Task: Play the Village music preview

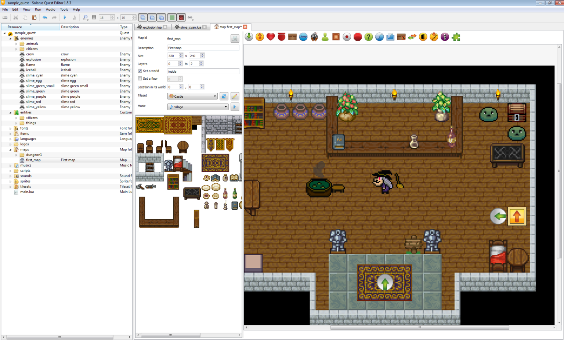Action: [x=235, y=107]
